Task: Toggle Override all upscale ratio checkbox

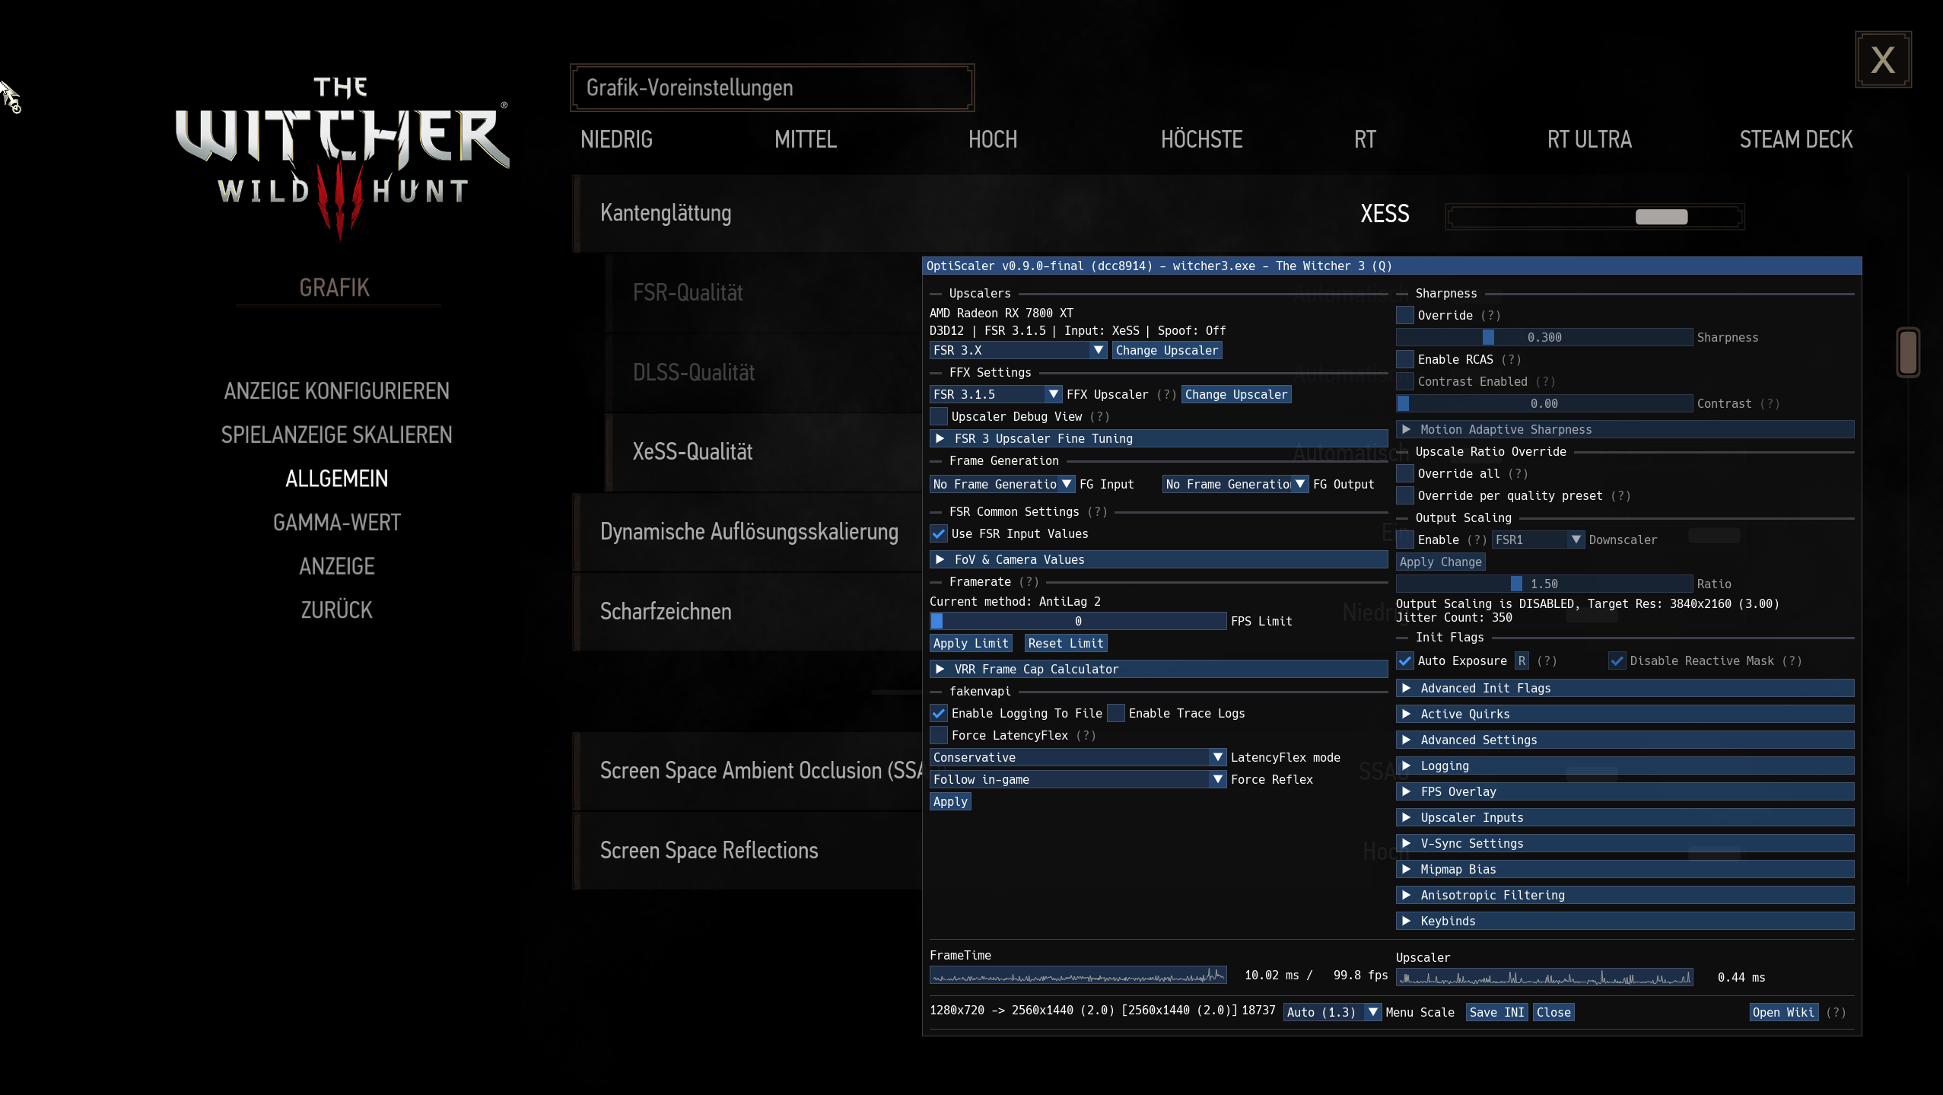Action: [x=1405, y=473]
